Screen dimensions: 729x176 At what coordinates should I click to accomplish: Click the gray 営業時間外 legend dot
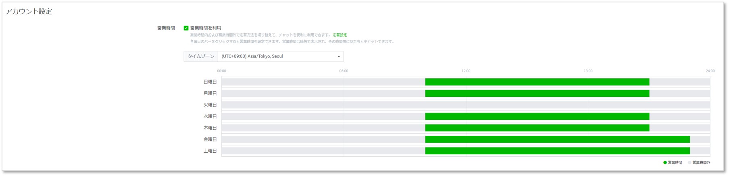pos(689,163)
